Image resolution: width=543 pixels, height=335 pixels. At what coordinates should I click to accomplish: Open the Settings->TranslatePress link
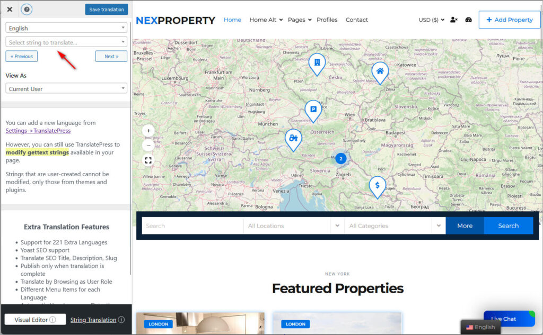tap(38, 131)
